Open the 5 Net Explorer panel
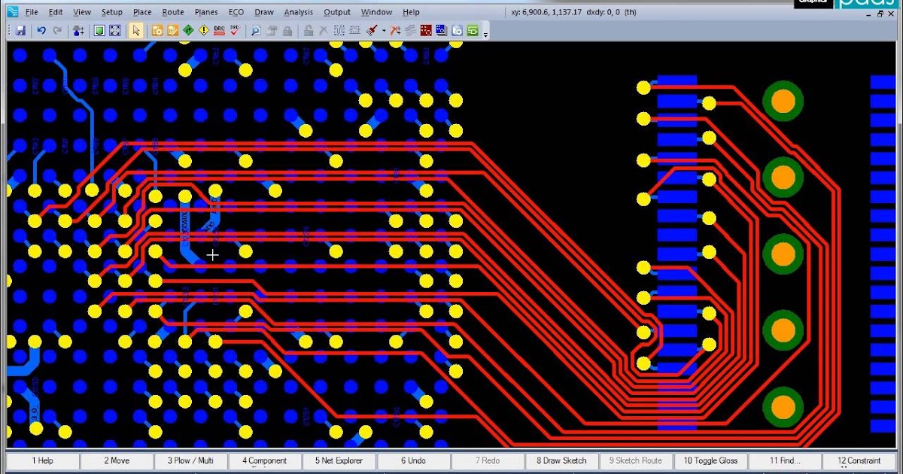Viewport: 903px width, 474px height. click(339, 460)
